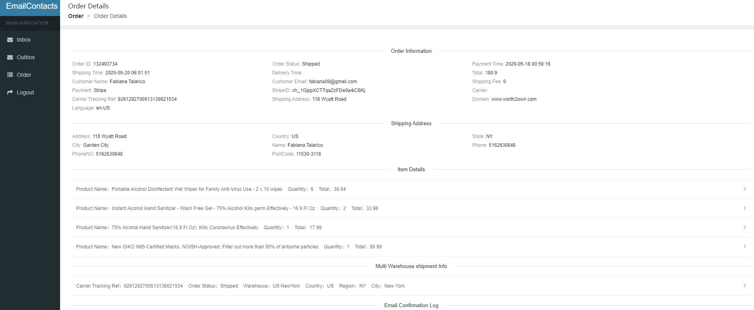Select the Carrier Tracking Ref number in Order Information

tap(147, 99)
